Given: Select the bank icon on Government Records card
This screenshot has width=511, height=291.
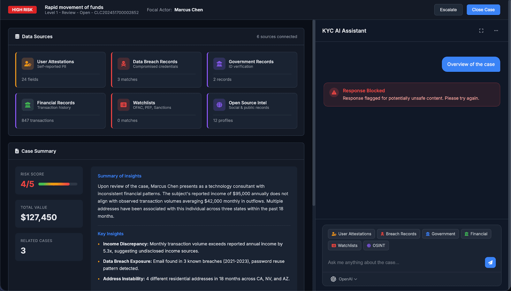Looking at the screenshot, I should [219, 64].
